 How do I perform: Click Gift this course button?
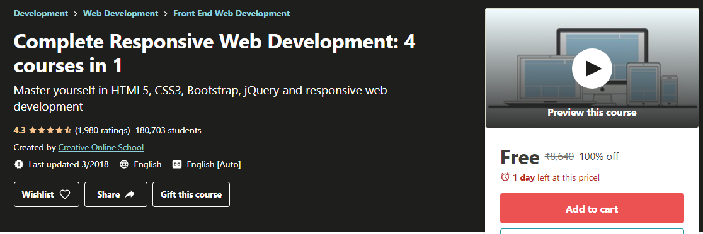pyautogui.click(x=191, y=194)
